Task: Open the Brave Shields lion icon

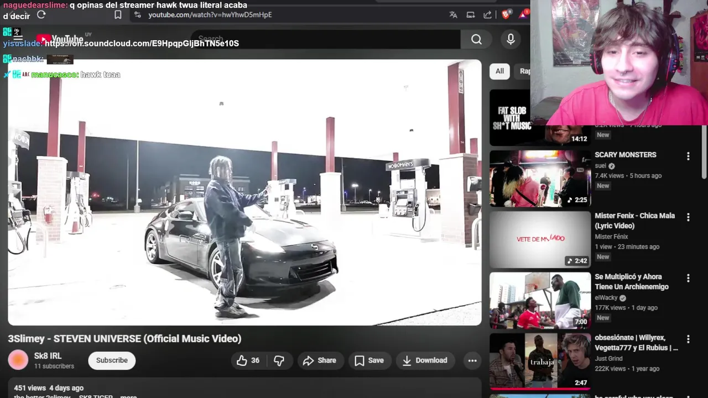Action: [x=506, y=14]
